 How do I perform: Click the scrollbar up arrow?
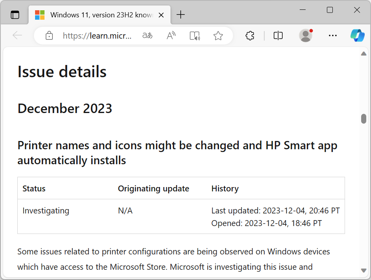[x=364, y=54]
